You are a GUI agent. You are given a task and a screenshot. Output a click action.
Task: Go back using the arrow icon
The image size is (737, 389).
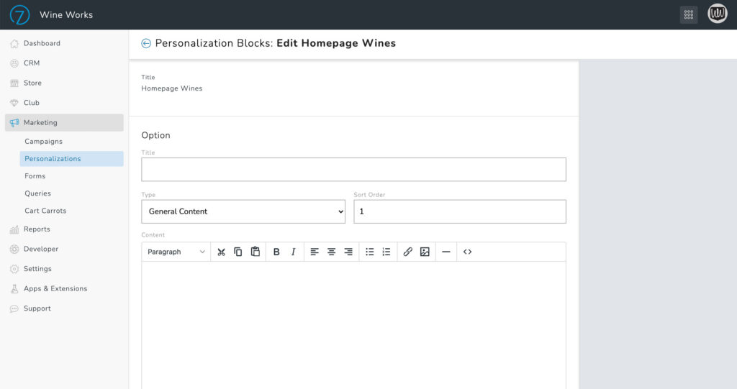pos(146,43)
